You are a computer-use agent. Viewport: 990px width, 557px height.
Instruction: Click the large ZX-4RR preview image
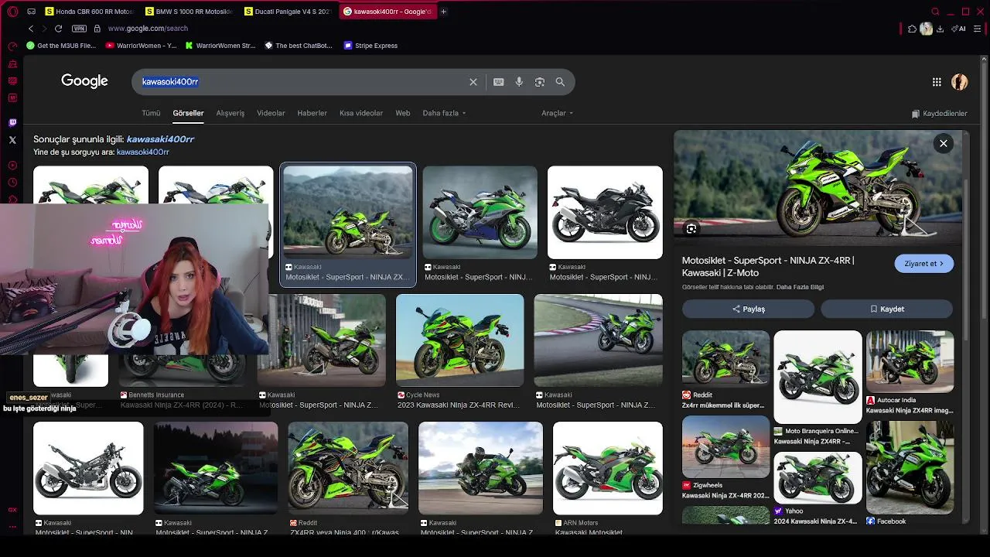(x=818, y=188)
